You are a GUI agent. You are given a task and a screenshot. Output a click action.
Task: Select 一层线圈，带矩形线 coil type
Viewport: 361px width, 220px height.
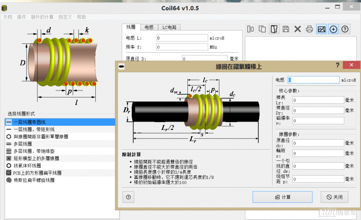tap(60, 129)
